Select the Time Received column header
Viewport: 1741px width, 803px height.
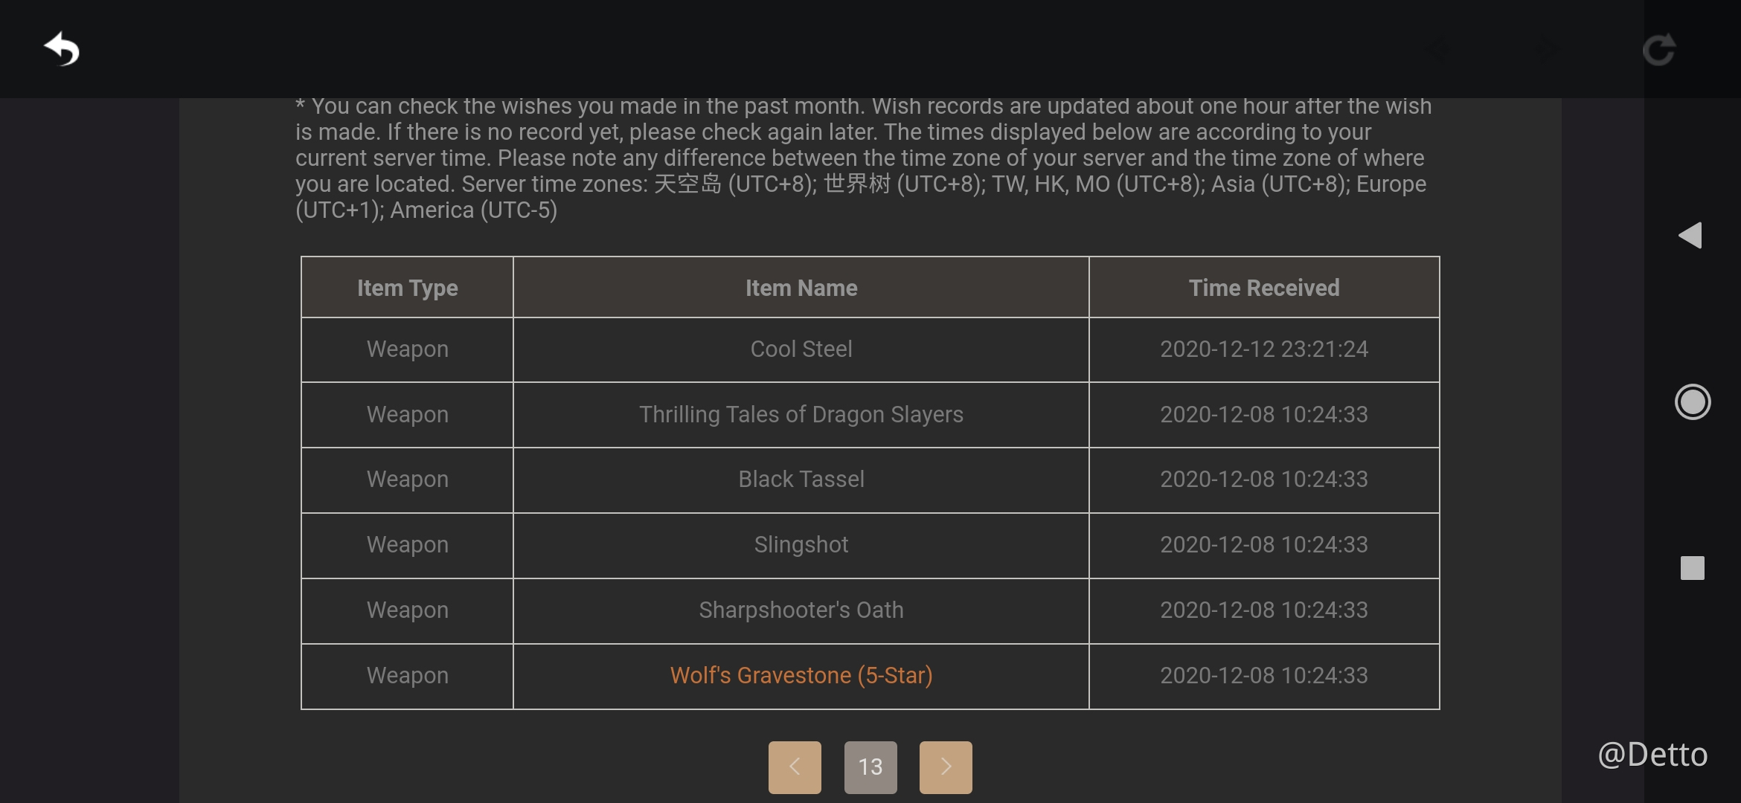pyautogui.click(x=1263, y=288)
